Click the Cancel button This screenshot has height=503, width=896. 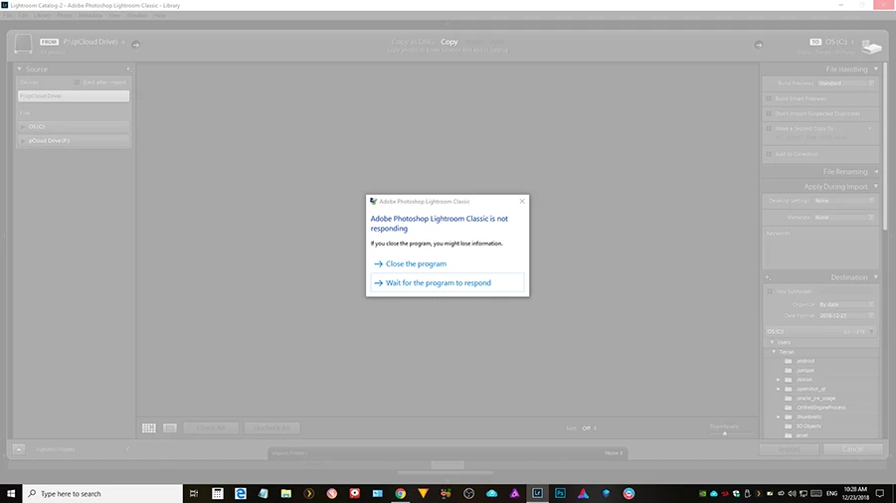pos(852,449)
